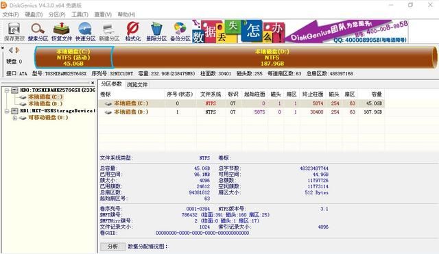Collapse the RD1 USB storage node
This screenshot has height=254, width=439.
(x=7, y=111)
